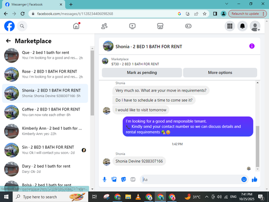Open the Sin 2 BED 1 BATH conversation
The image size is (269, 202).
pyautogui.click(x=45, y=150)
